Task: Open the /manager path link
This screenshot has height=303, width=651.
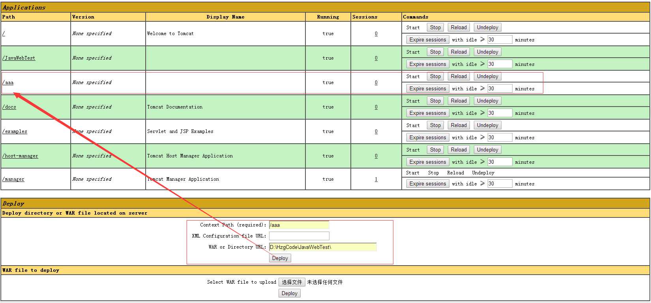Action: coord(13,179)
